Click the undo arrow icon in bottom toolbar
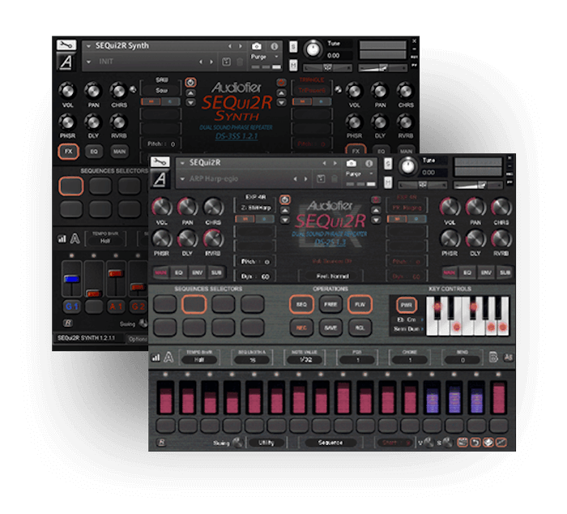 pyautogui.click(x=475, y=443)
